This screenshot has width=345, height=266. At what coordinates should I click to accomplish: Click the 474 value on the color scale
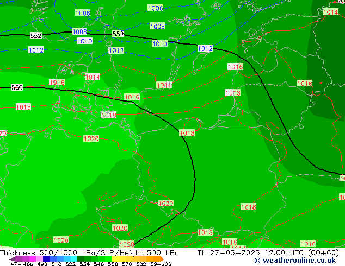click(16, 264)
